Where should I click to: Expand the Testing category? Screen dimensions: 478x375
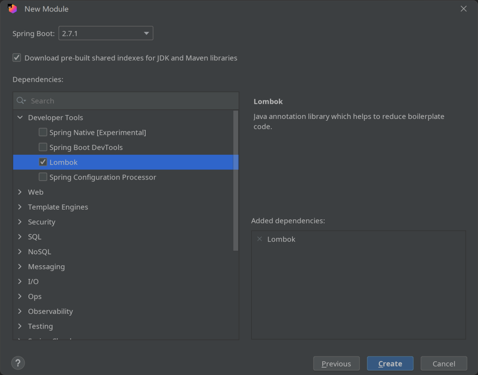pos(20,326)
